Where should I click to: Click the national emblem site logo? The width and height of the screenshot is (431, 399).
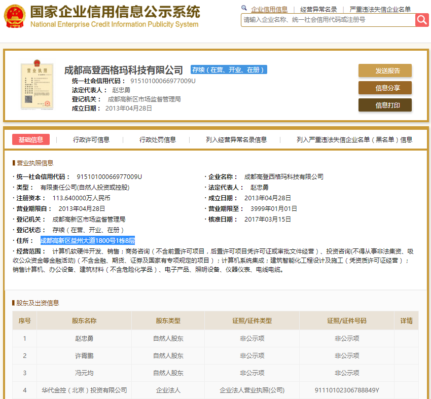tap(15, 15)
